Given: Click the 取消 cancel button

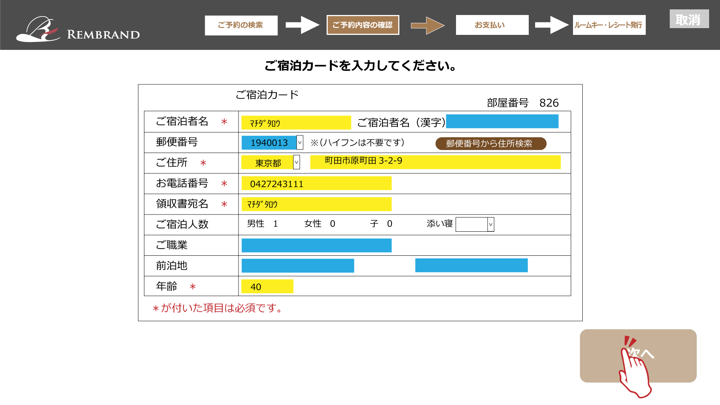Looking at the screenshot, I should (689, 19).
